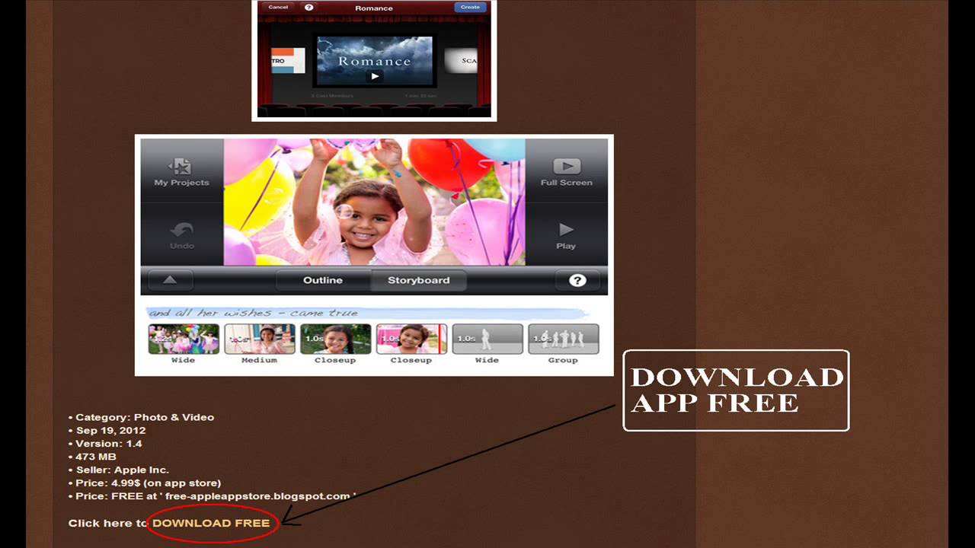Click the "Version: 1.4" text
This screenshot has width=975, height=548.
coord(105,443)
